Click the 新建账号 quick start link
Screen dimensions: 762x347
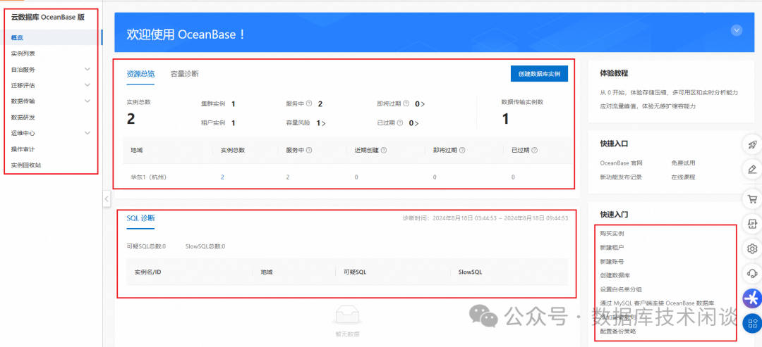612,261
